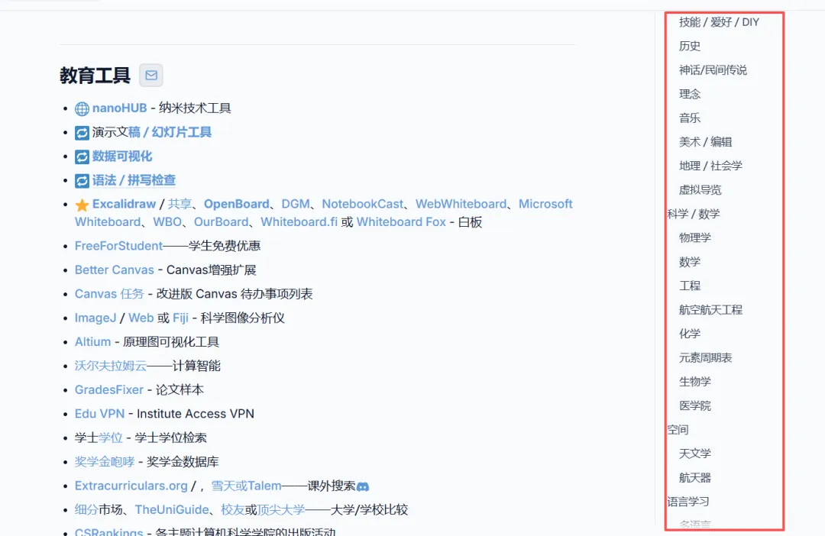Select 空间 section in sidebar

[x=678, y=430]
